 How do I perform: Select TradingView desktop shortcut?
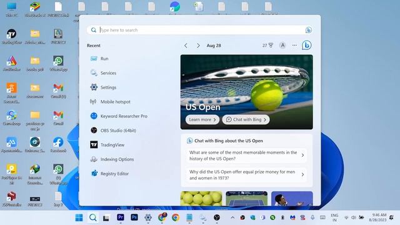(x=12, y=37)
